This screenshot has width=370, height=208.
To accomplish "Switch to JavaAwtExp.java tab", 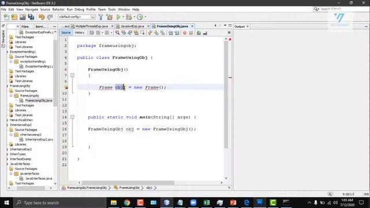I will [x=132, y=26].
